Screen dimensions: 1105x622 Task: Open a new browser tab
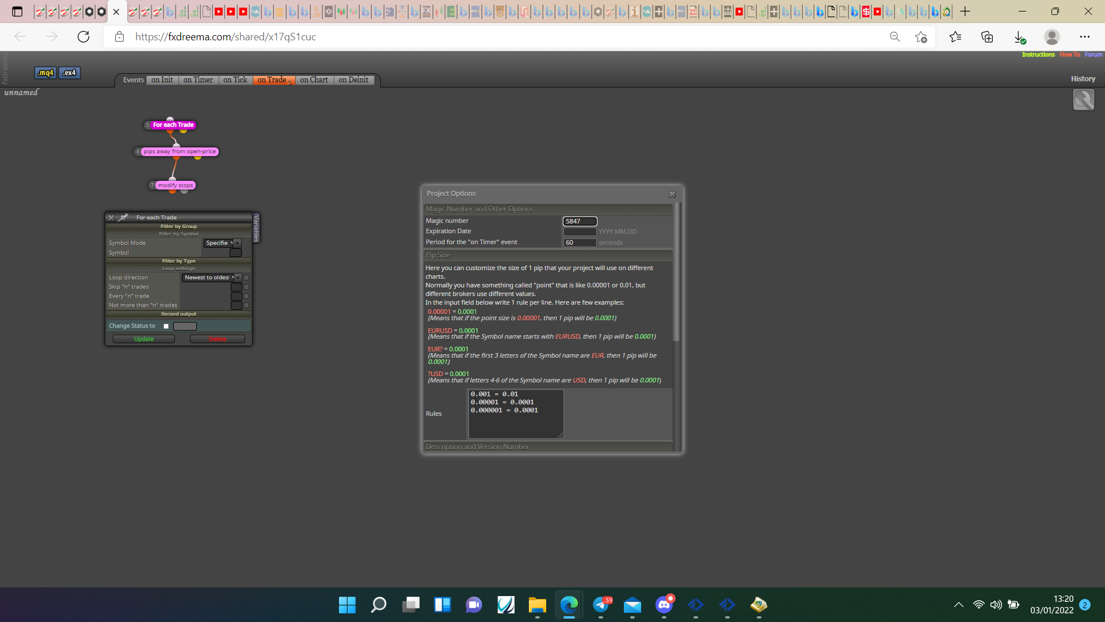(x=965, y=12)
